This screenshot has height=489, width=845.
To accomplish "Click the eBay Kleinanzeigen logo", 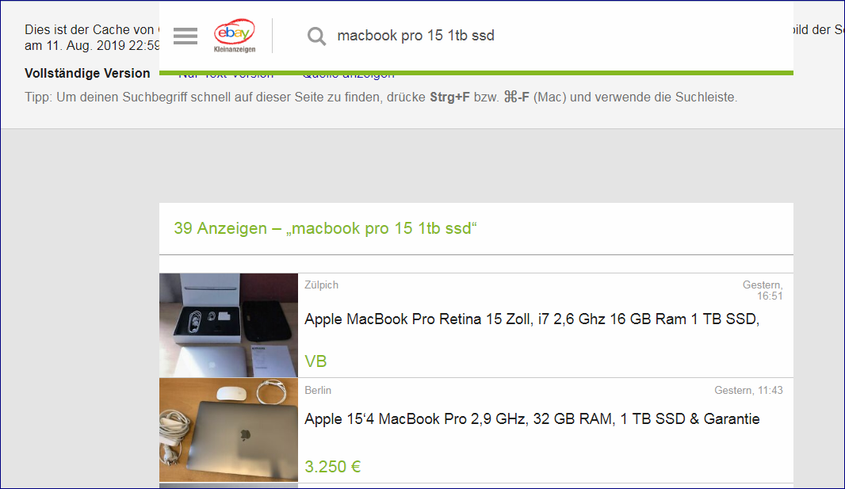I will pyautogui.click(x=235, y=36).
